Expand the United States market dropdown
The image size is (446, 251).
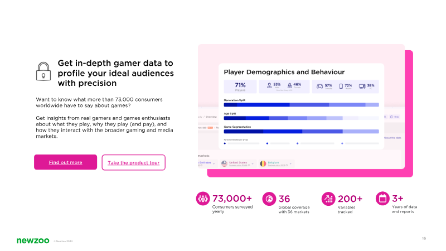pyautogui.click(x=253, y=163)
